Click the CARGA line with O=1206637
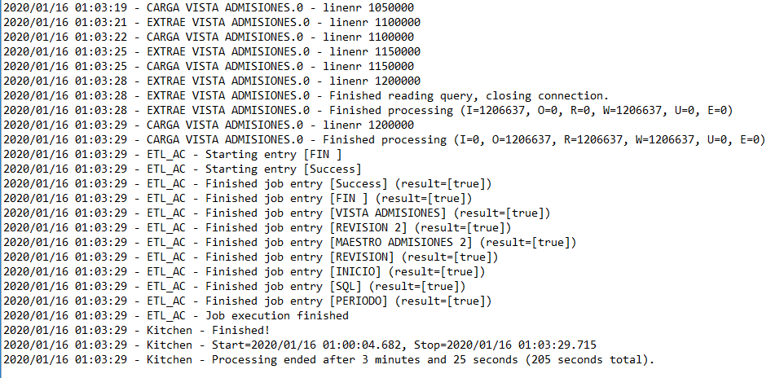Image resolution: width=784 pixels, height=378 pixels. click(x=384, y=140)
